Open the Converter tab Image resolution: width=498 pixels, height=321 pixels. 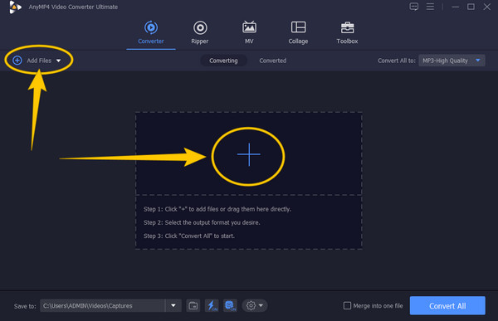point(151,32)
